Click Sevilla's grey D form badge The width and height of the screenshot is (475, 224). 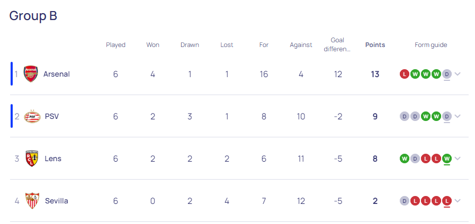(x=405, y=201)
